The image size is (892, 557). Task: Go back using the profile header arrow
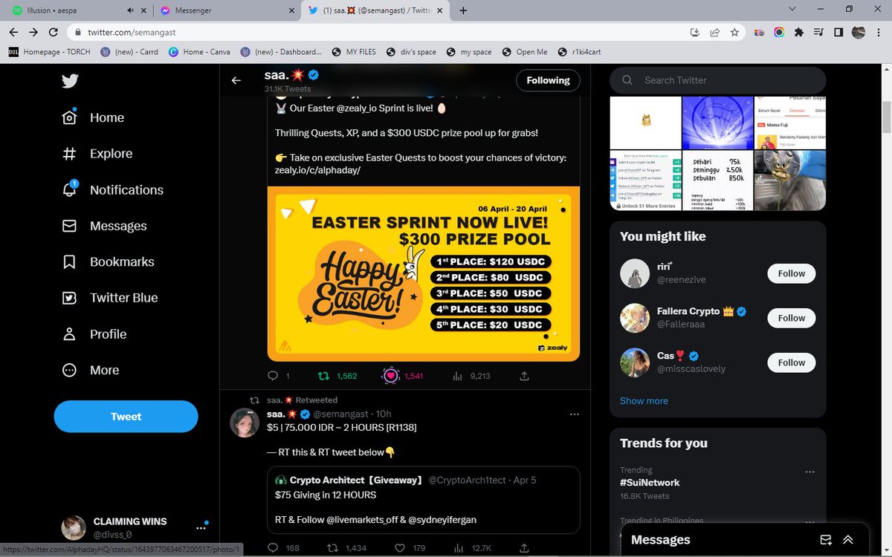click(236, 80)
